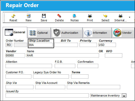Click the Ship Via Account field
Screen dimensions: 135x101
click(50, 87)
